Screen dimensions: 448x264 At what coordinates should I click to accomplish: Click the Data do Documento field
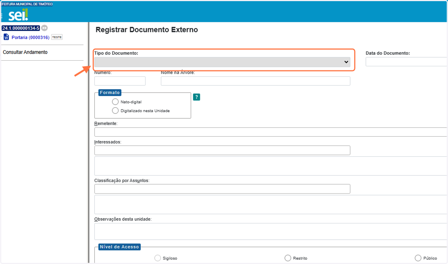coord(407,62)
